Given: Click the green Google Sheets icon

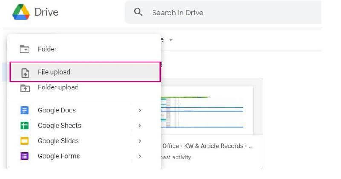Looking at the screenshot, I should [25, 126].
